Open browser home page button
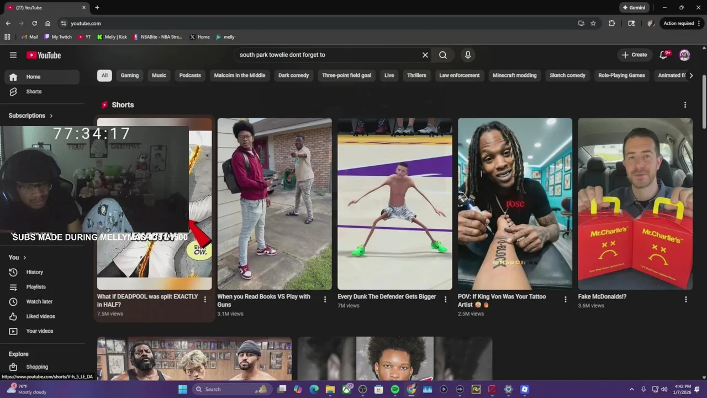This screenshot has height=398, width=707. pyautogui.click(x=48, y=23)
